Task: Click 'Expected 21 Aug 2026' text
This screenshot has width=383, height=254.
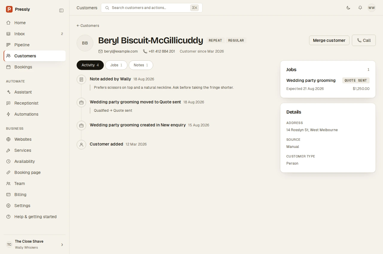Action: [x=305, y=89]
